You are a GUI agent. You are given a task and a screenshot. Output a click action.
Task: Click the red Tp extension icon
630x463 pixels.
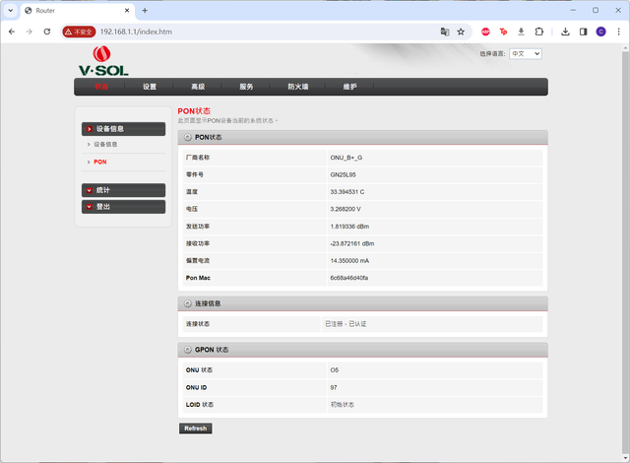pos(503,32)
